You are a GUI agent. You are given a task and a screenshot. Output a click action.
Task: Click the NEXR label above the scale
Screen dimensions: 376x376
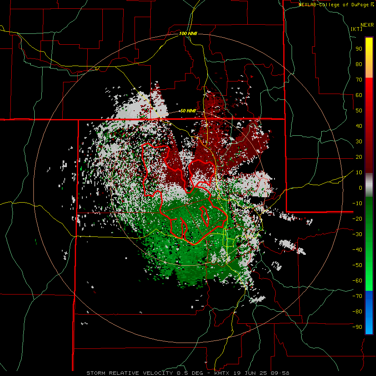367,25
